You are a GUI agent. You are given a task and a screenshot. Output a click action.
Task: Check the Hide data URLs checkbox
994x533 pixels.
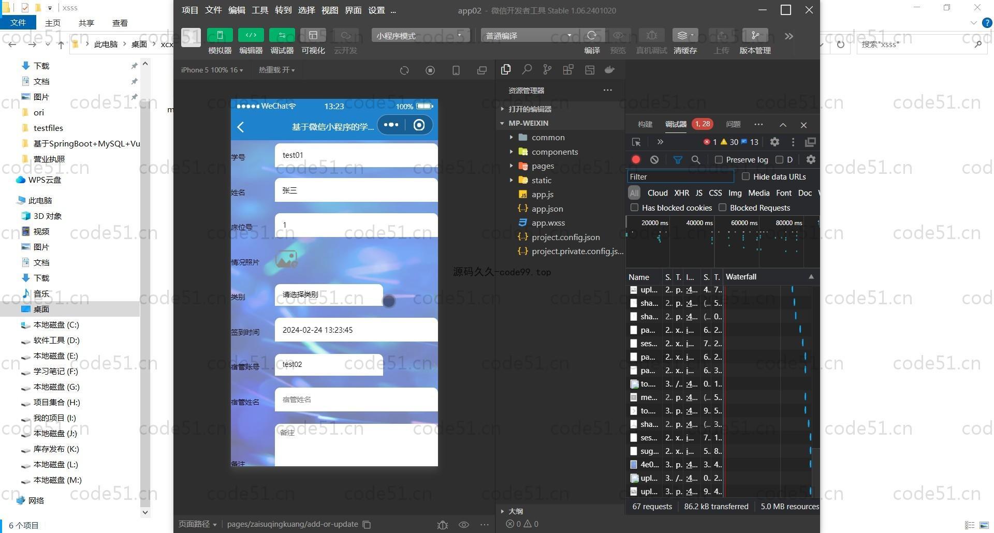[x=745, y=176]
